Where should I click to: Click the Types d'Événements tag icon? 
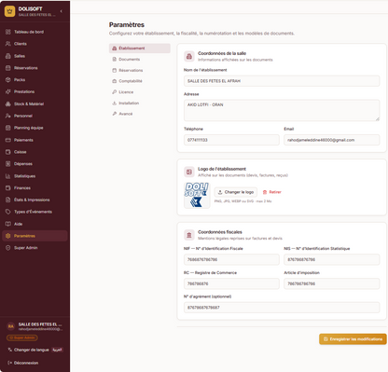click(x=8, y=212)
